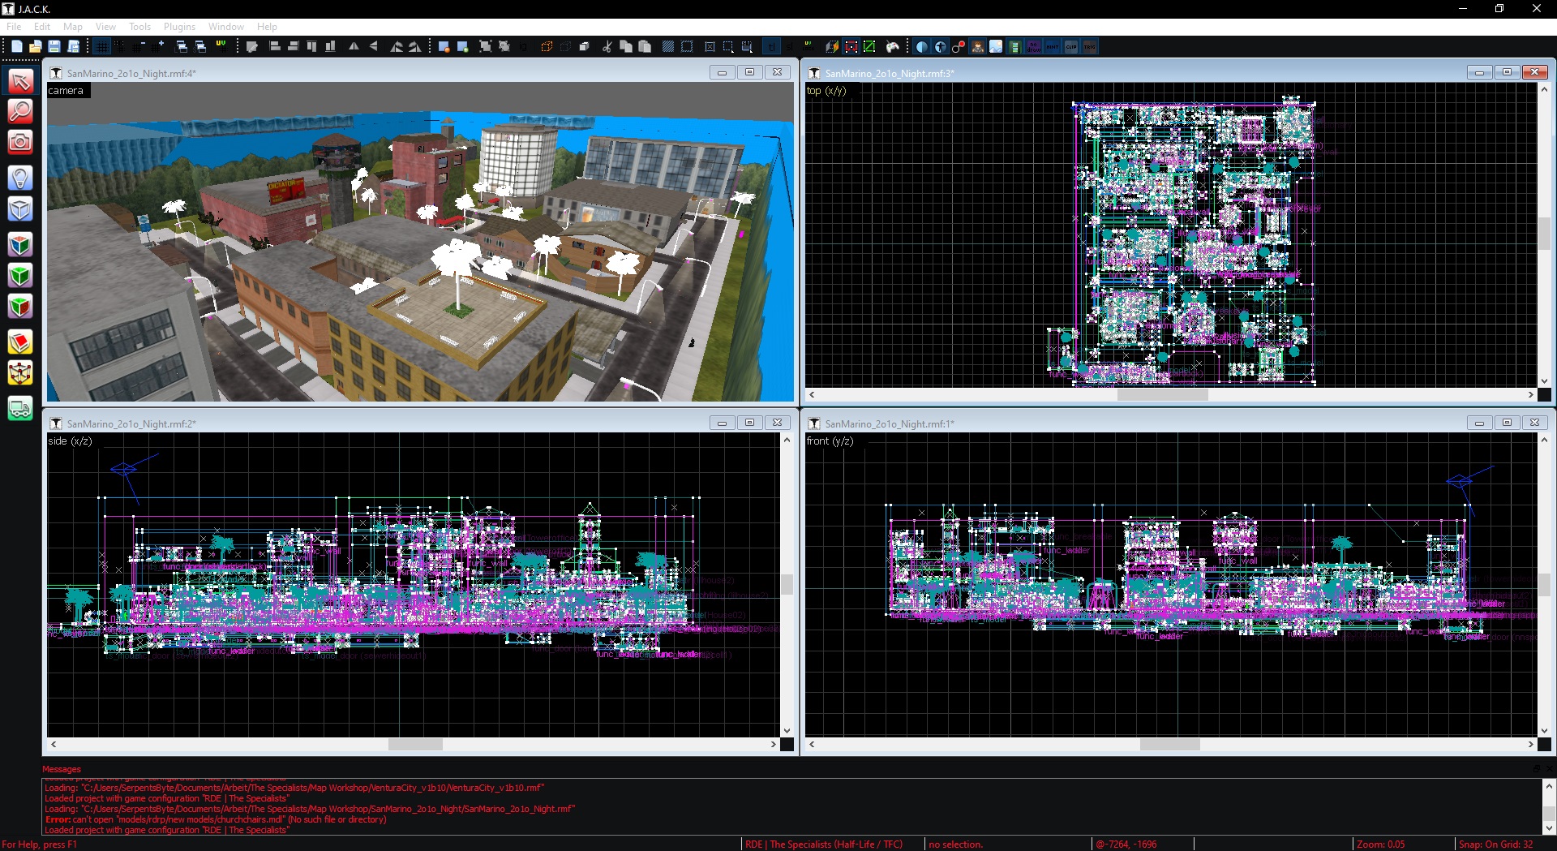Open the Tools menu
The image size is (1557, 851).
pos(139,27)
